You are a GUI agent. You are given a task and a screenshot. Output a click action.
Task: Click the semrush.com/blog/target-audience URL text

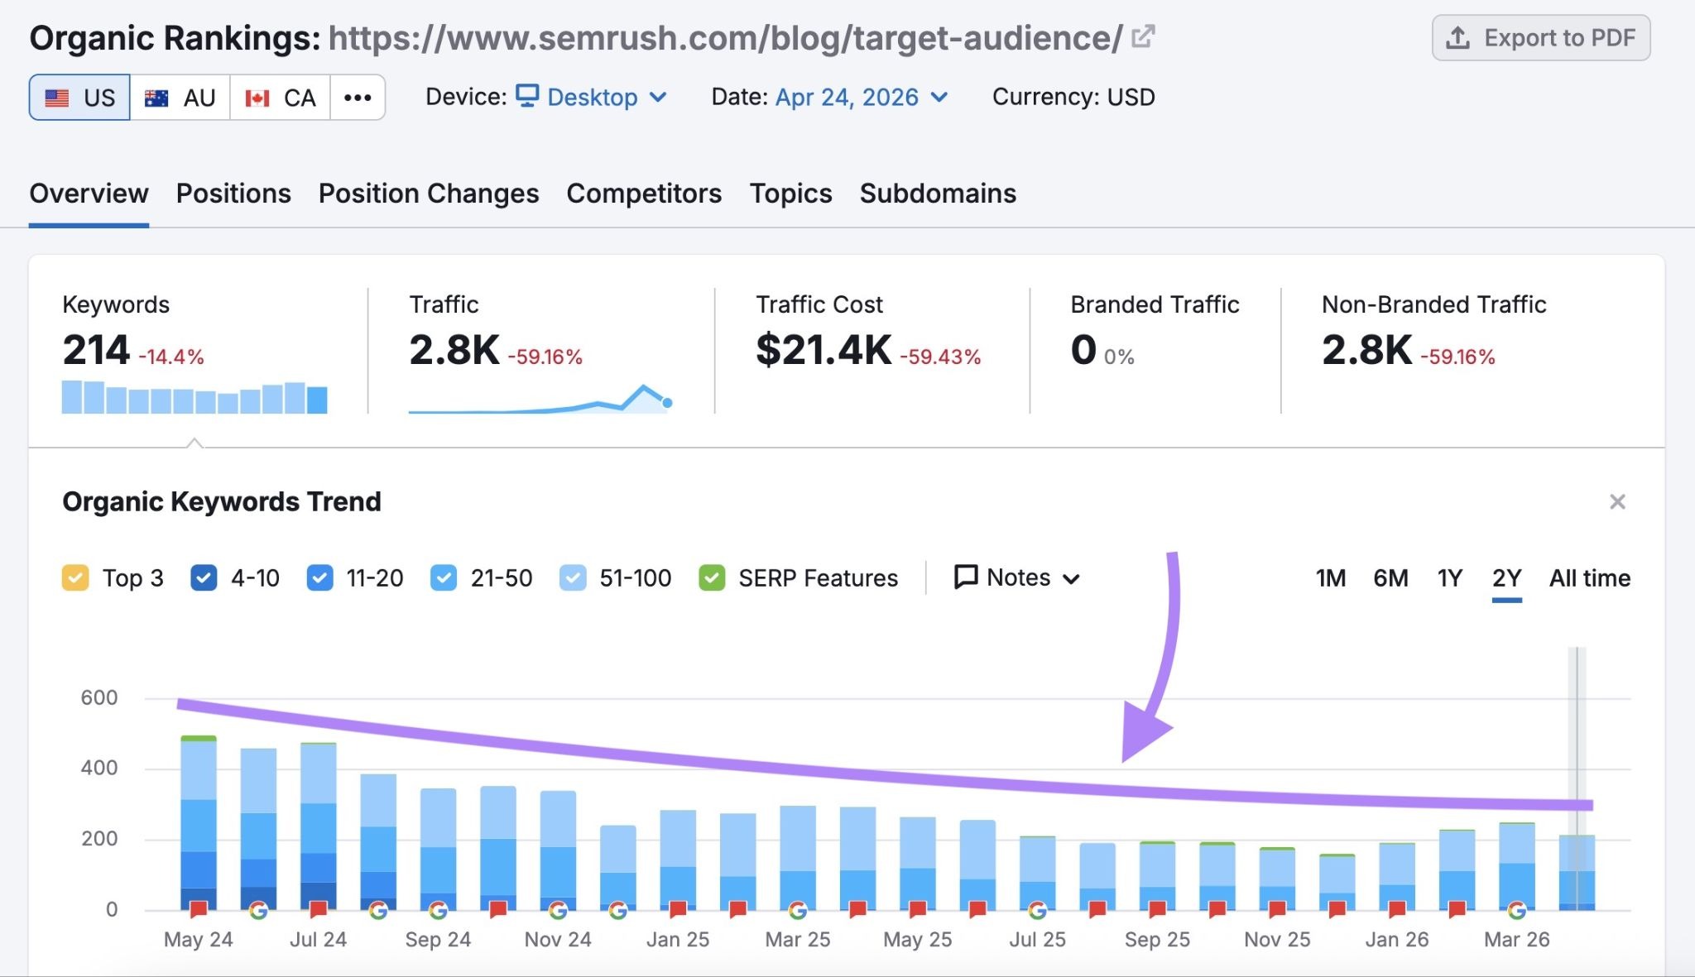(726, 38)
